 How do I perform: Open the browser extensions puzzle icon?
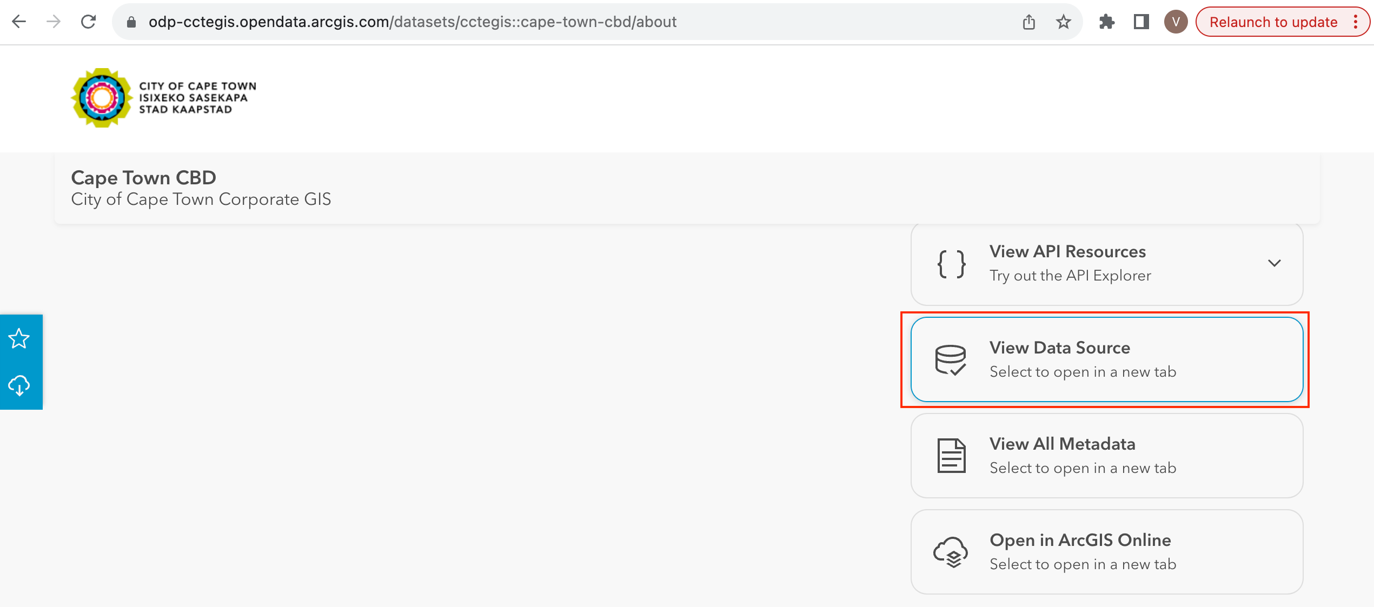(x=1107, y=22)
